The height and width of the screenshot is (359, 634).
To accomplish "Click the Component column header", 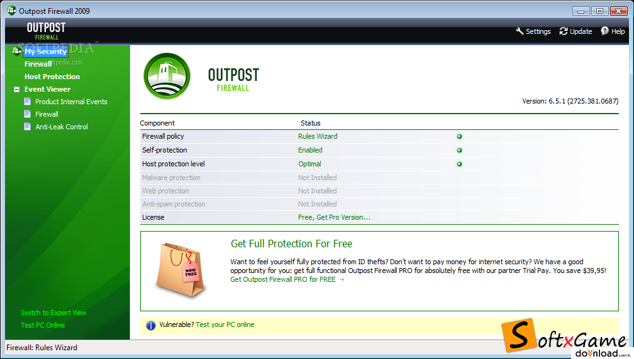I will click(157, 123).
